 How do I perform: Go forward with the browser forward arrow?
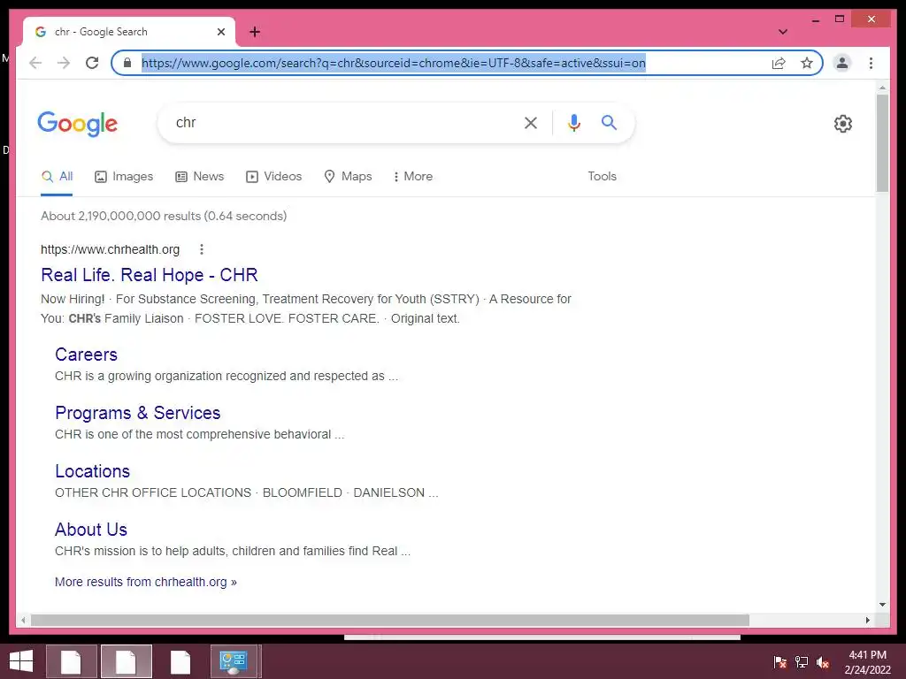(x=64, y=63)
